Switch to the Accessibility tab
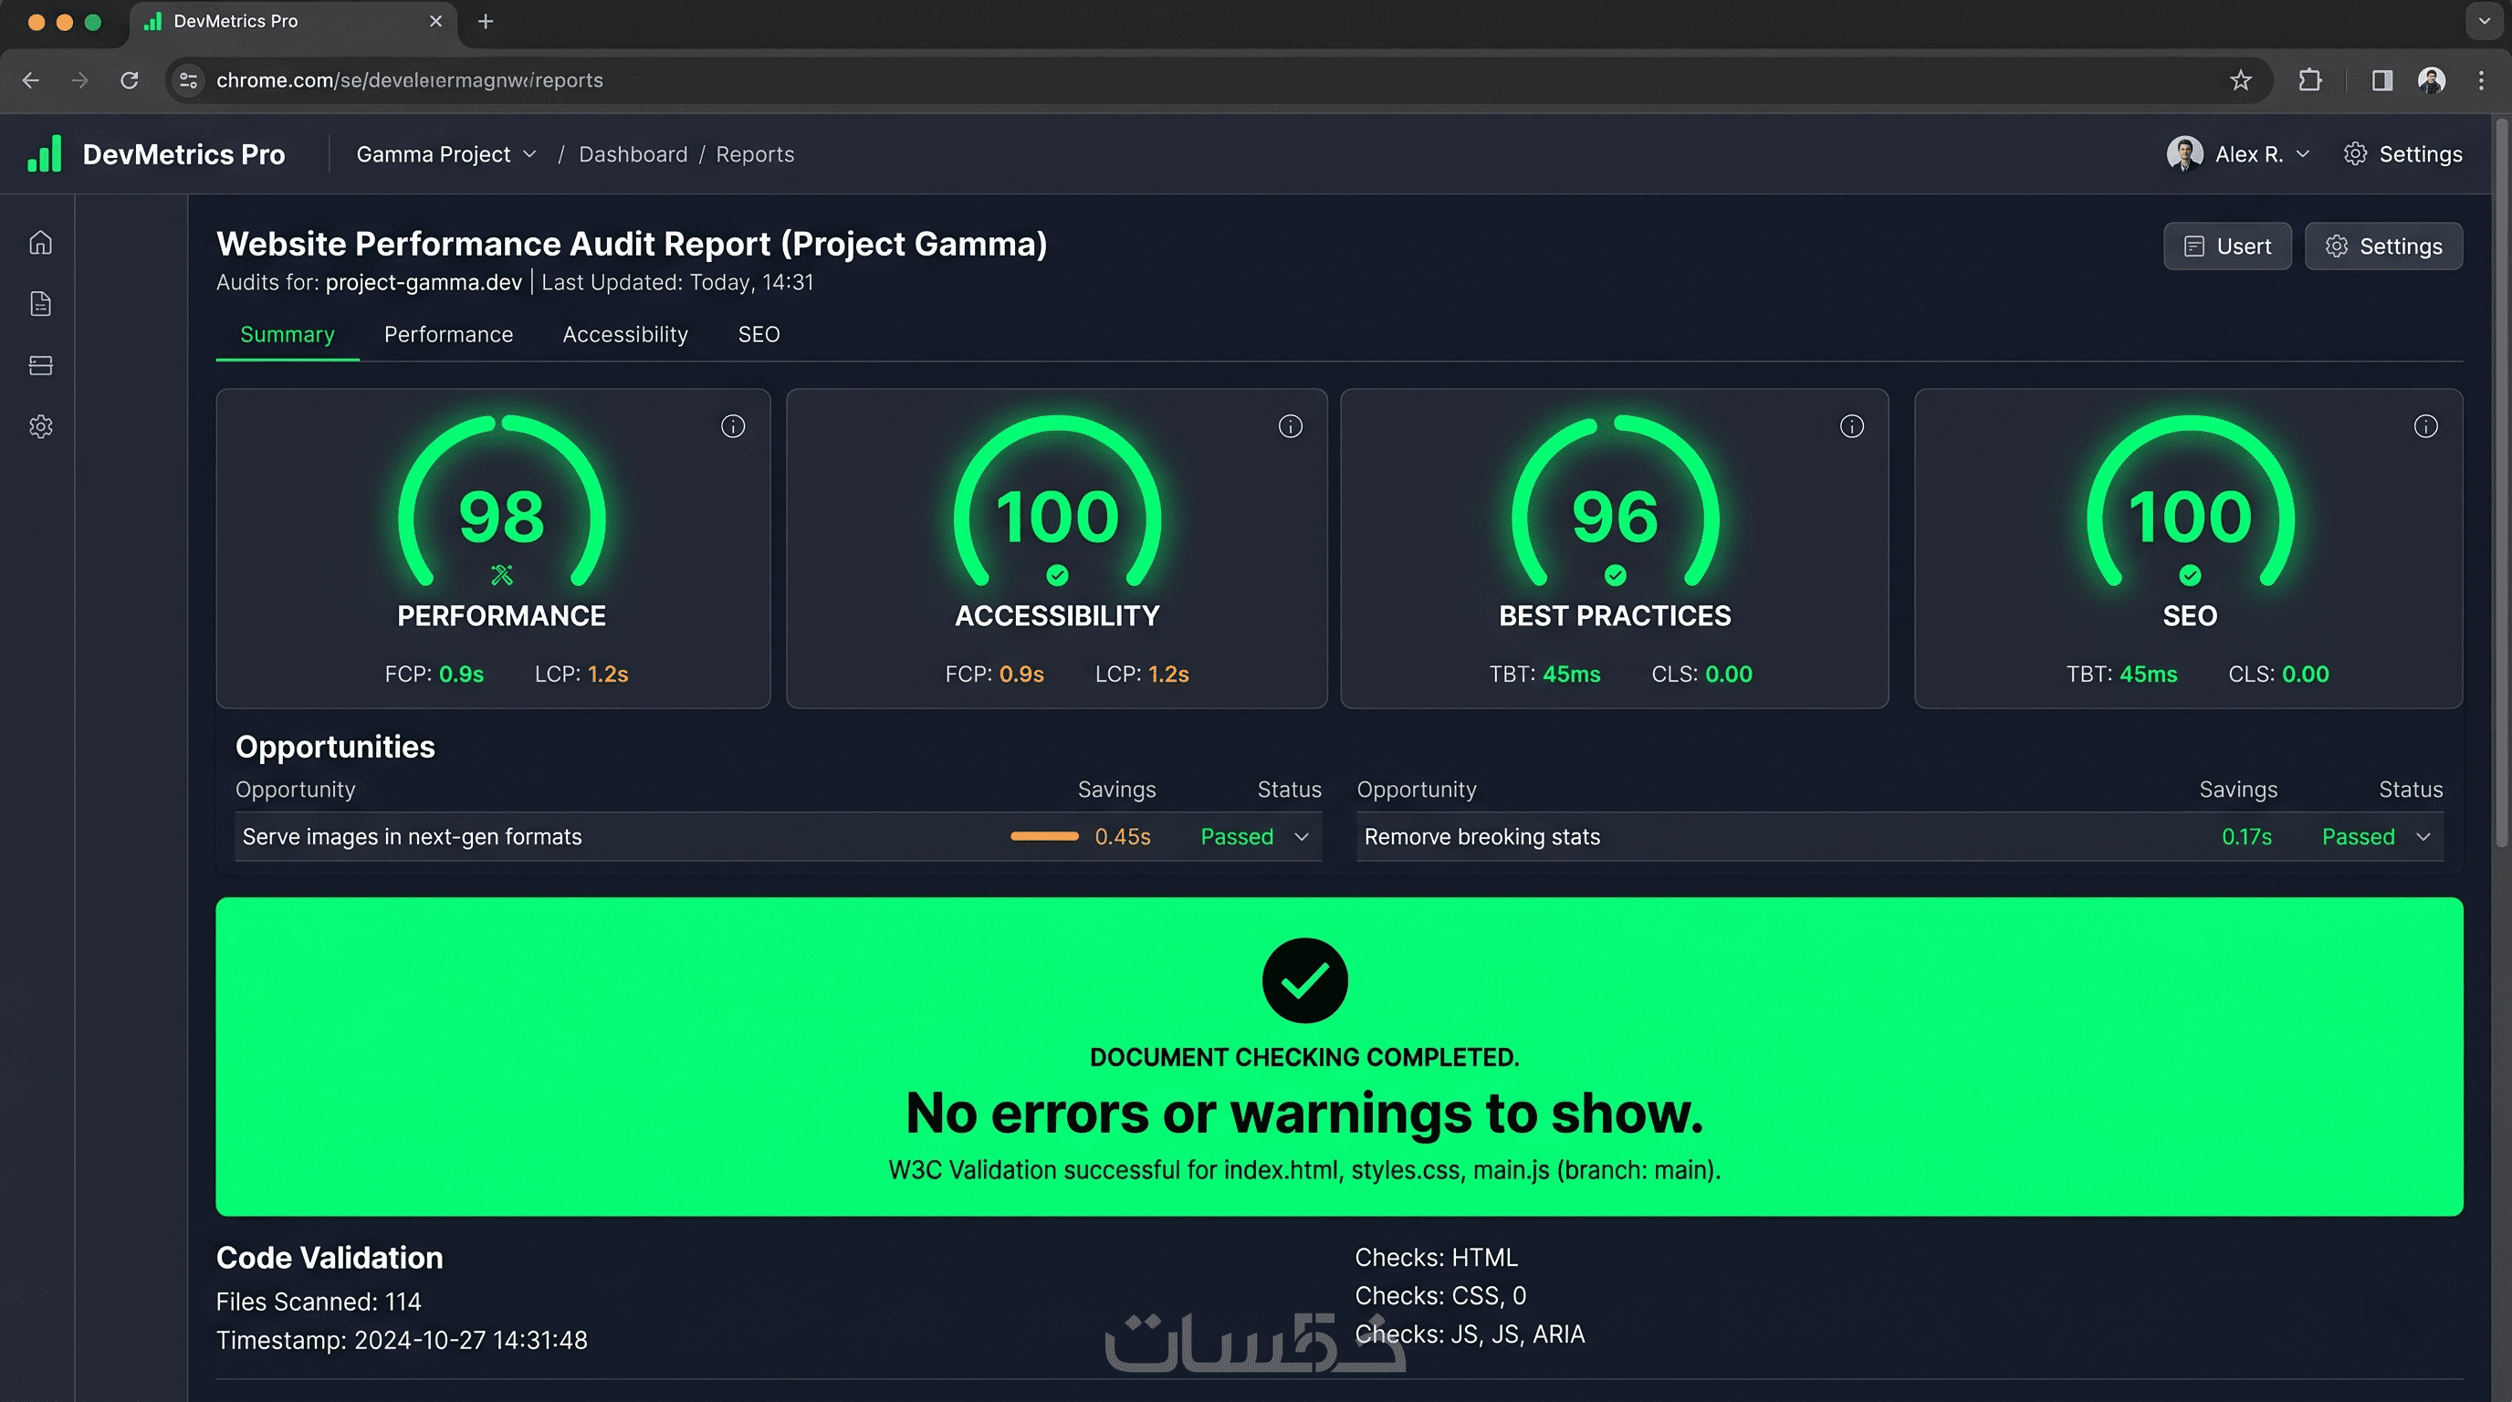The image size is (2512, 1402). click(625, 334)
